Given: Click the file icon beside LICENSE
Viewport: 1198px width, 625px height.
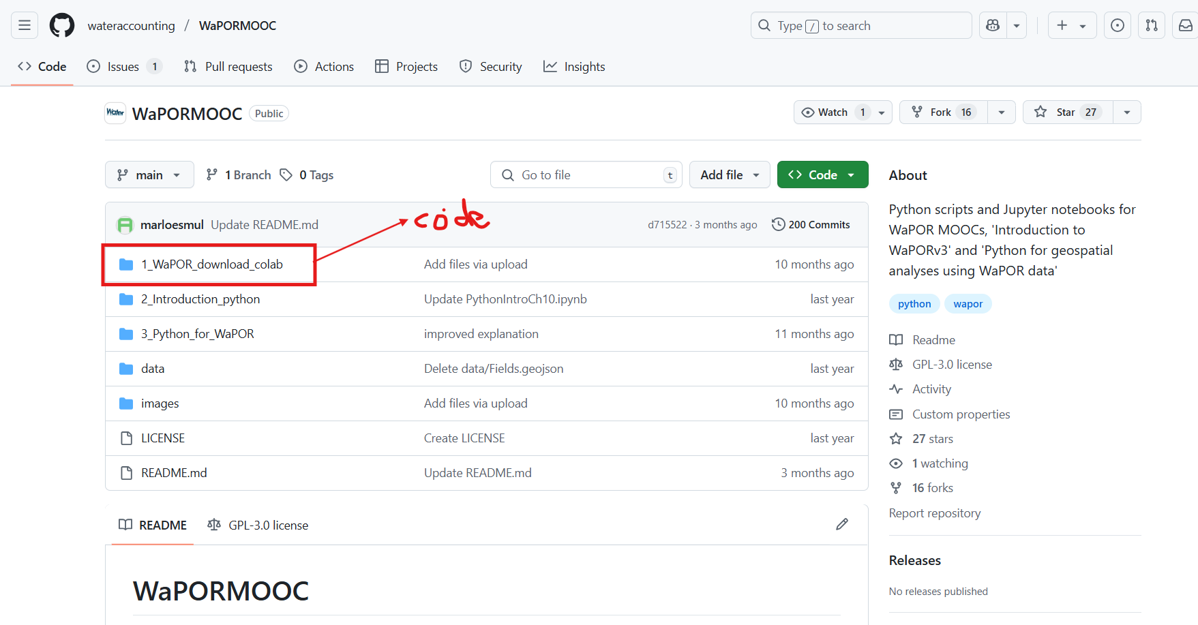Looking at the screenshot, I should [x=126, y=438].
